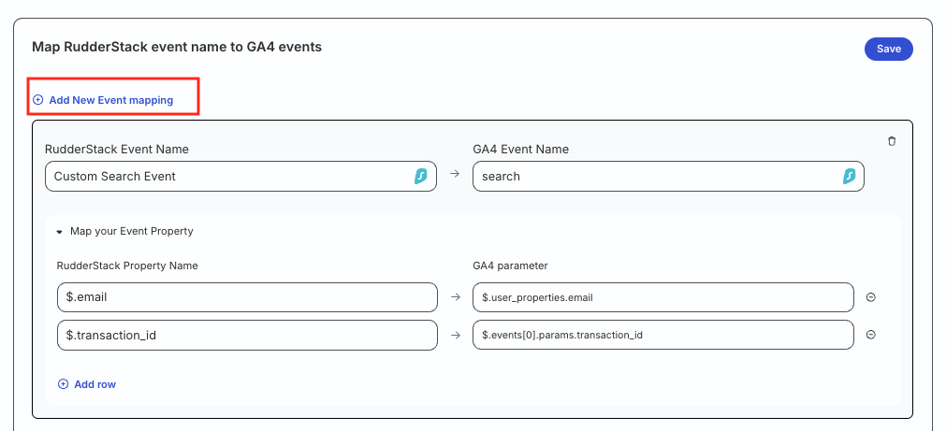The image size is (946, 431).
Task: Click the plus icon beside Add row
Action: click(x=63, y=384)
